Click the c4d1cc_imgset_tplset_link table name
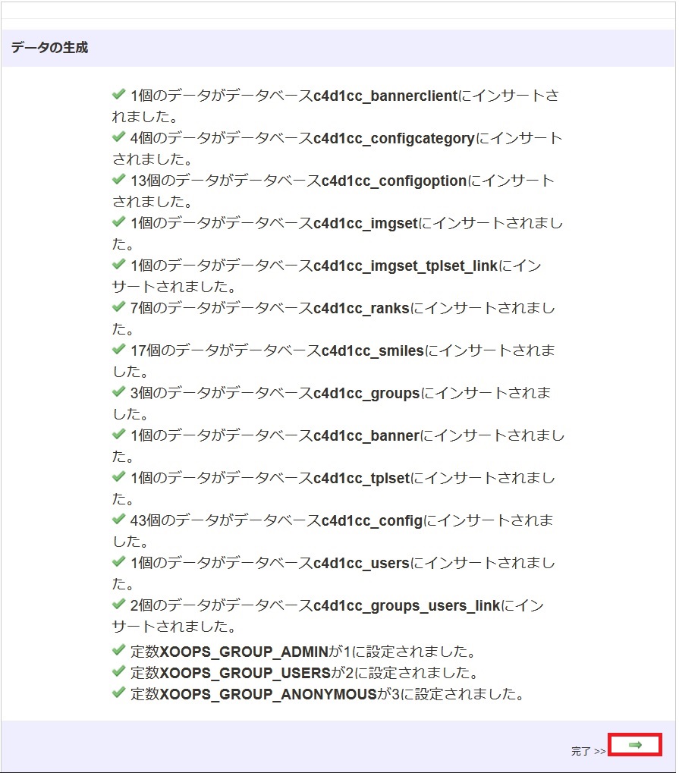The image size is (679, 773). point(405,266)
